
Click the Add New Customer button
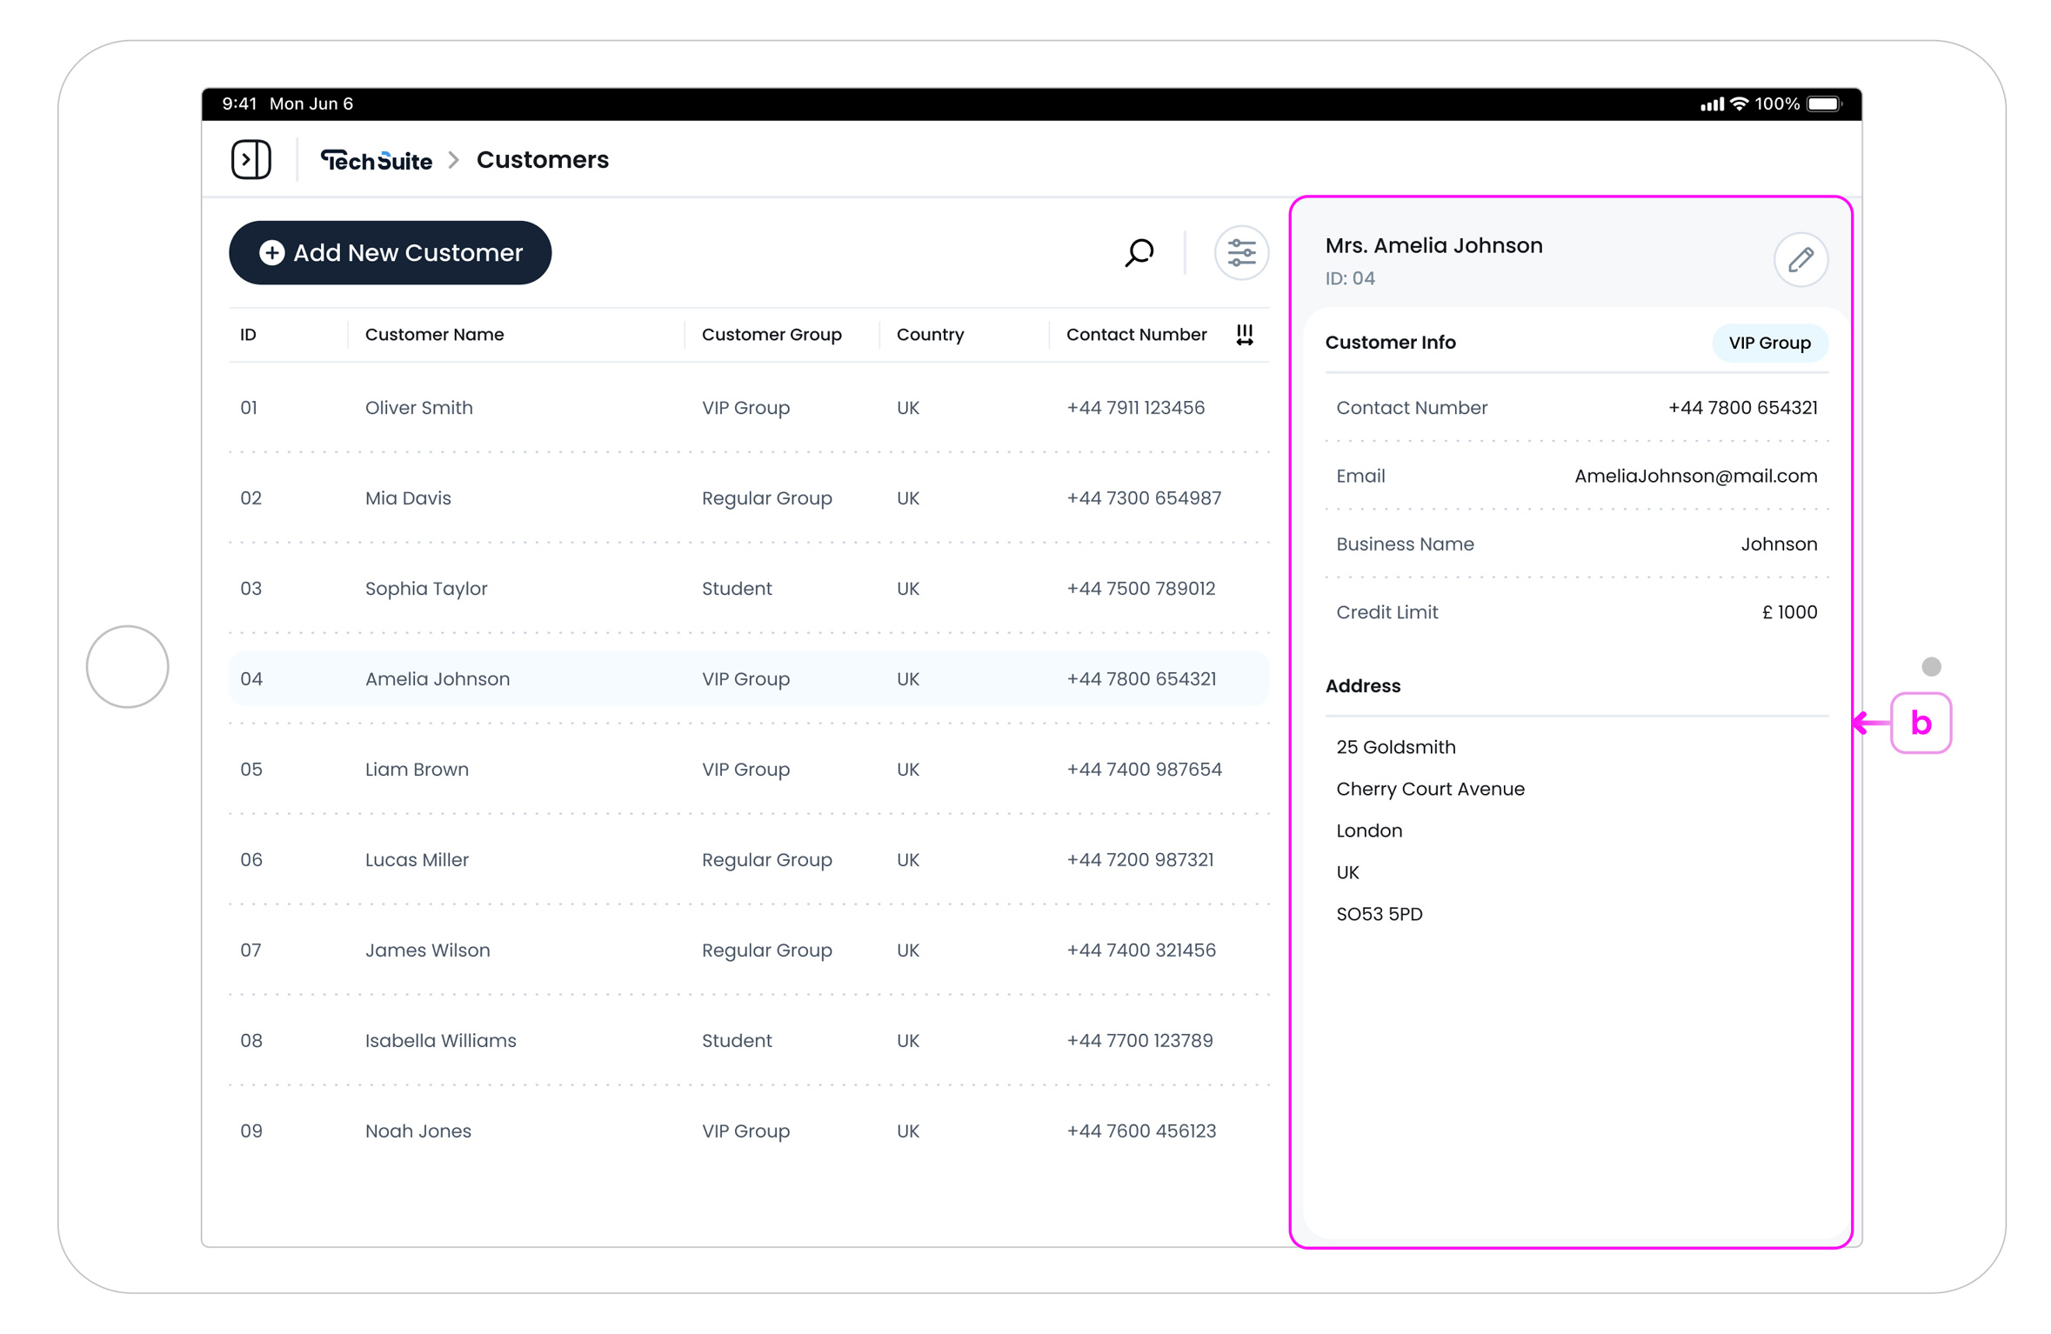(390, 252)
